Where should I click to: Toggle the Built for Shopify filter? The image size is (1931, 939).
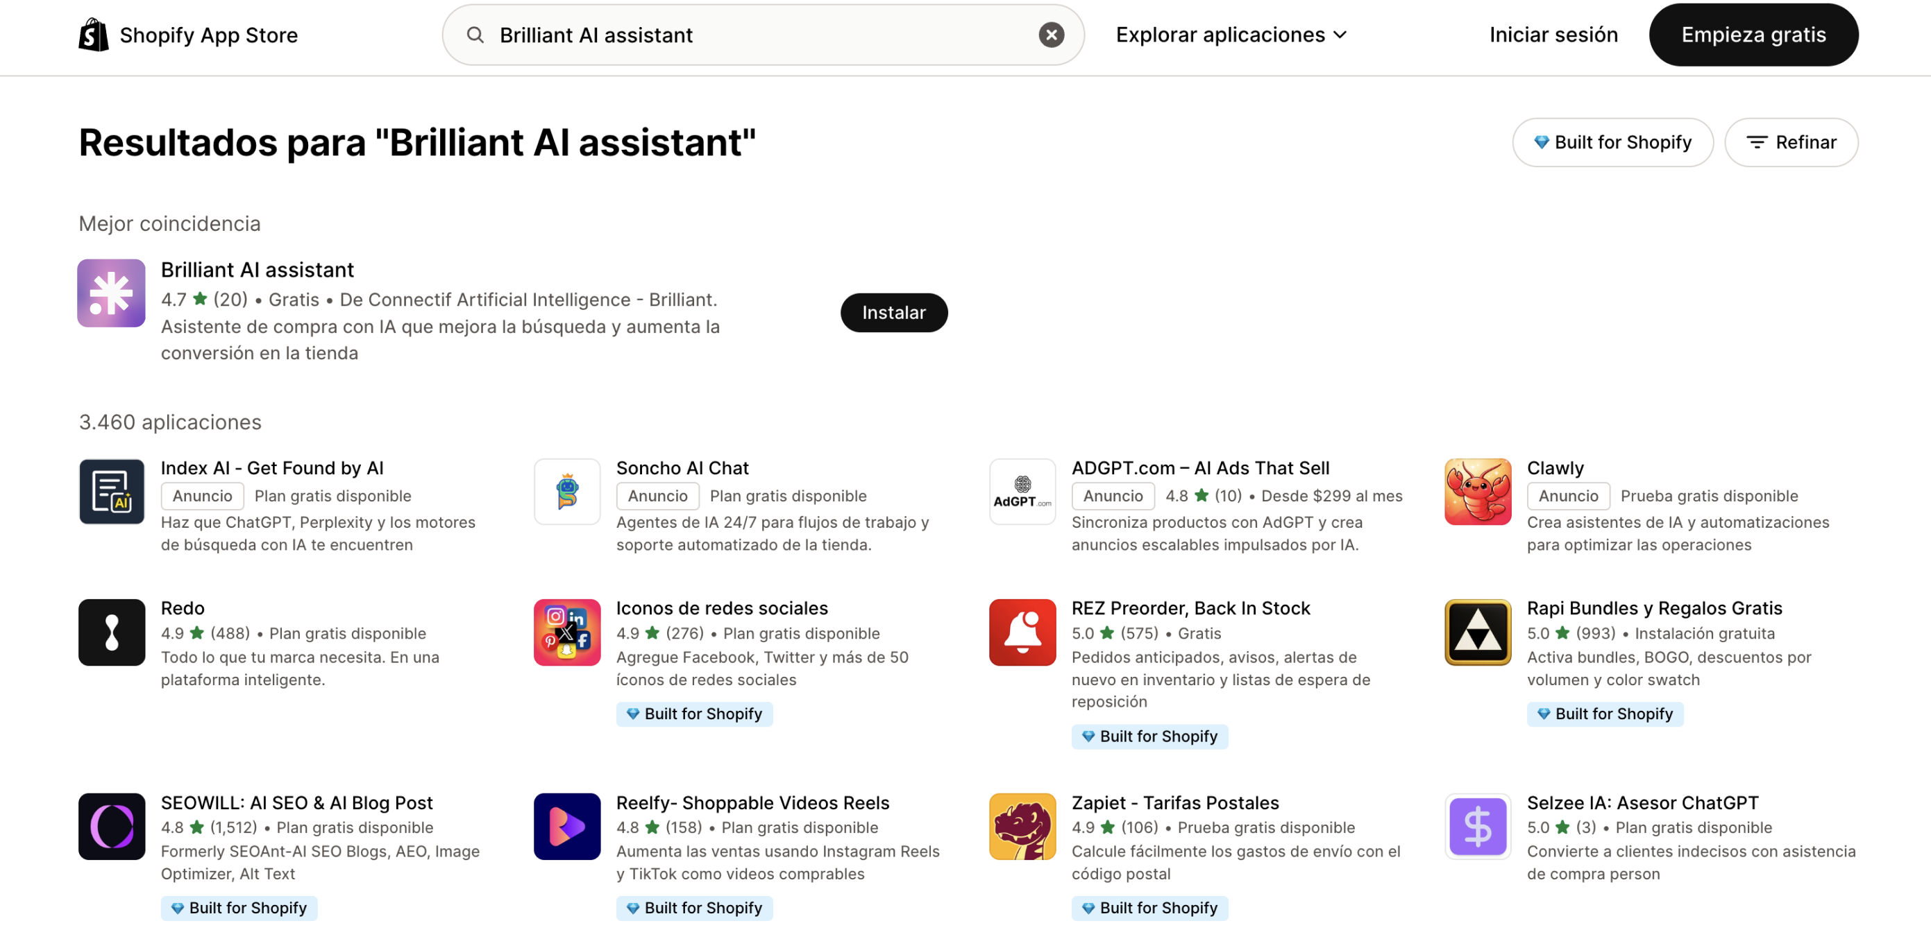[1612, 142]
